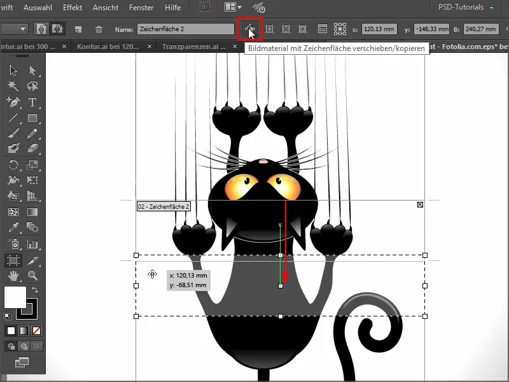Set artboard orientation to Landscape
509x382 pixels.
[57, 29]
